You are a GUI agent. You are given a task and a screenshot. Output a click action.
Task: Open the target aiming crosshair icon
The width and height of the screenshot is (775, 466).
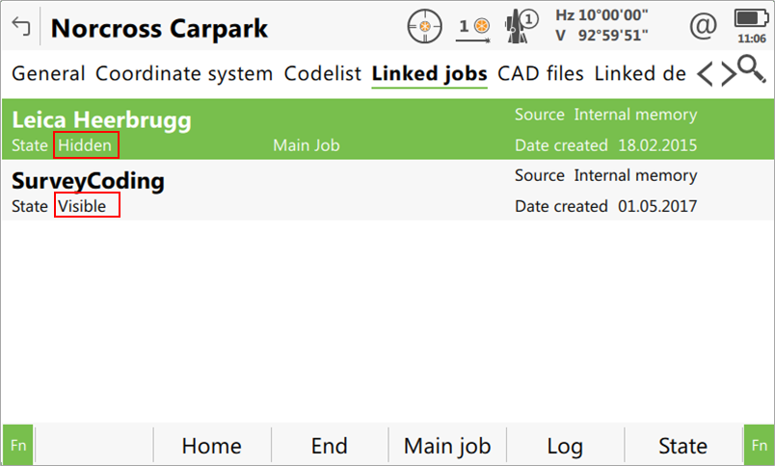423,26
